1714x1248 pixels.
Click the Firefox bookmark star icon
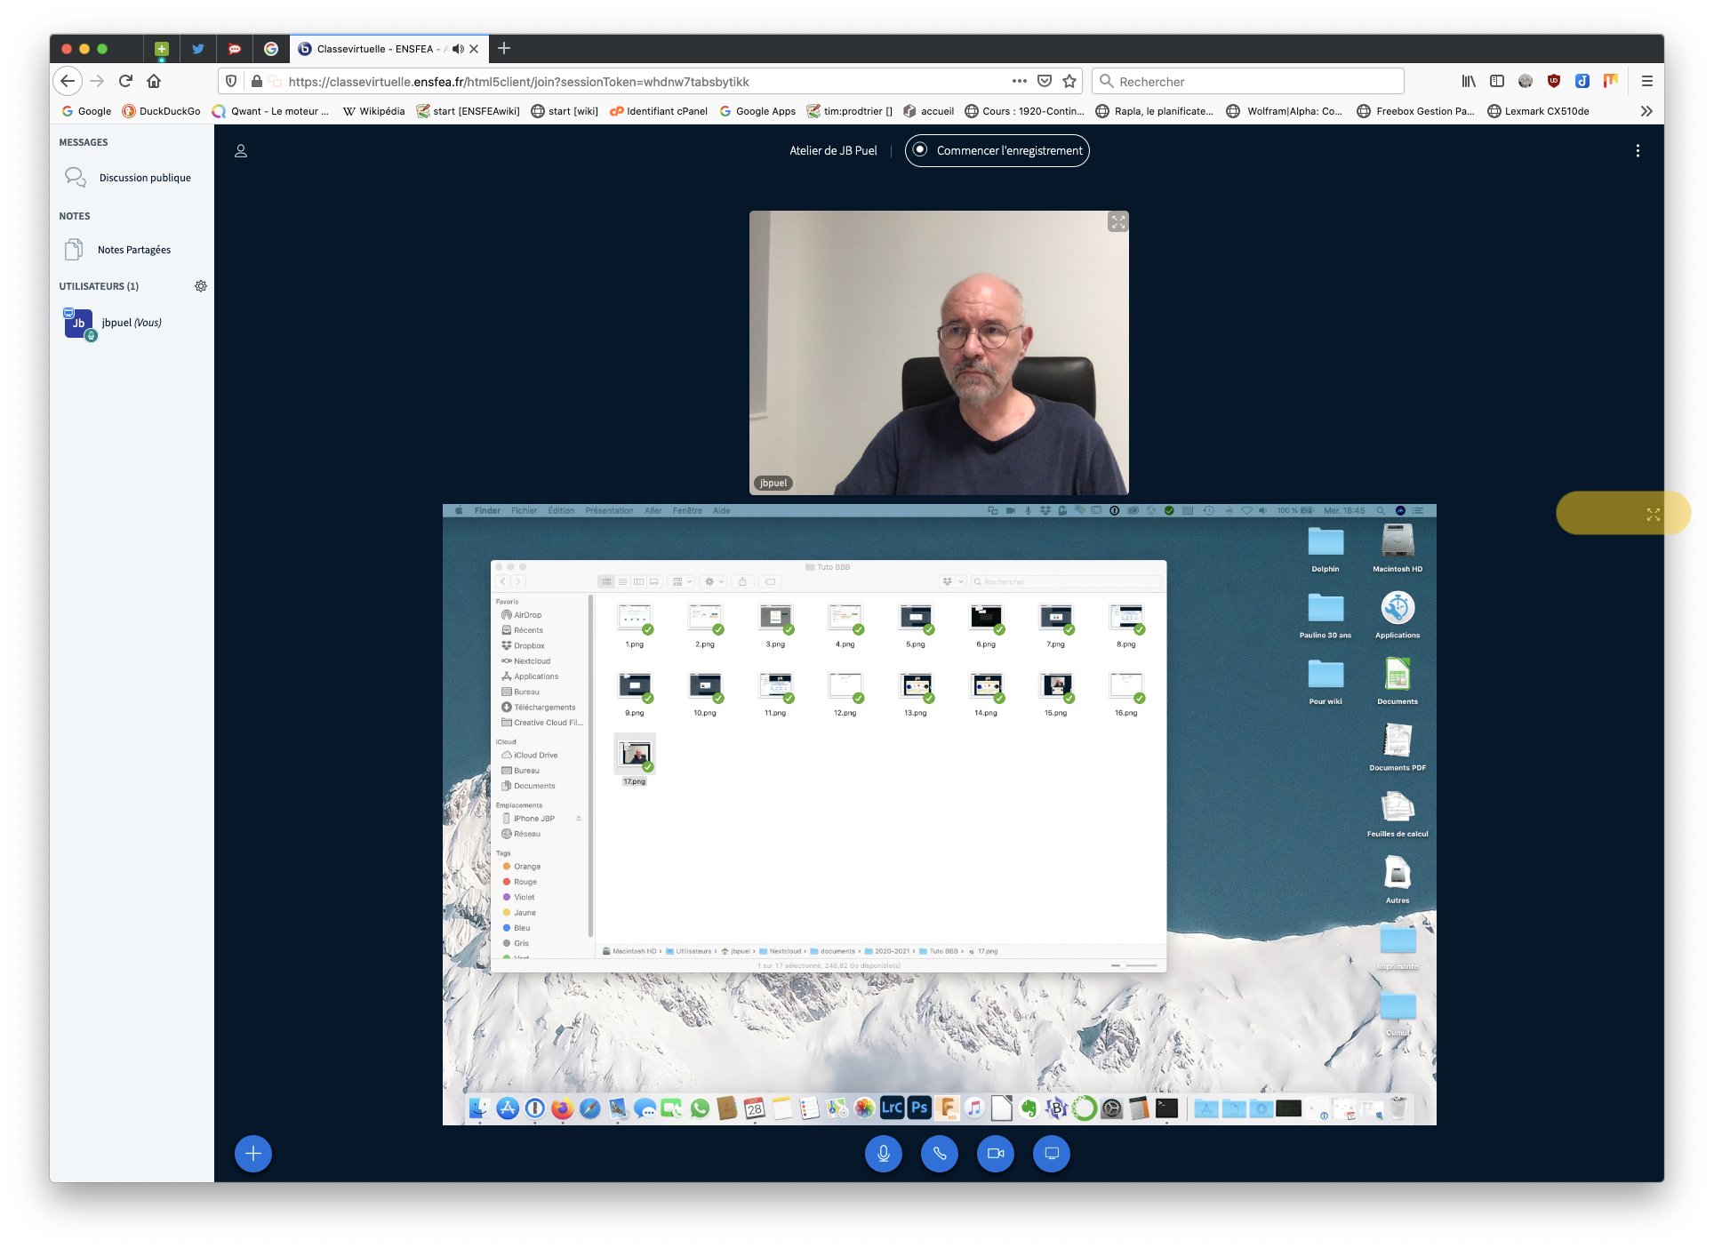(1069, 81)
